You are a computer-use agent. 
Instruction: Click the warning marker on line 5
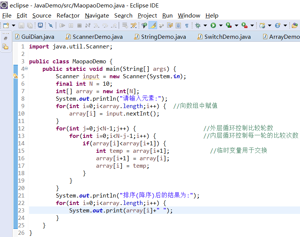pyautogui.click(x=16, y=76)
